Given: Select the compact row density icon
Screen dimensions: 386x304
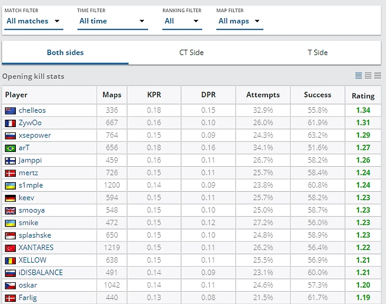Looking at the screenshot, I should click(359, 76).
